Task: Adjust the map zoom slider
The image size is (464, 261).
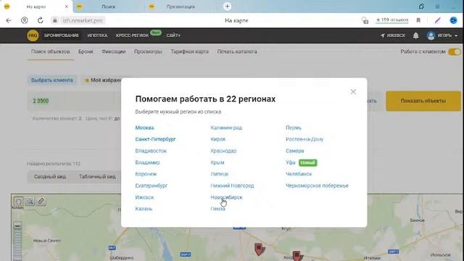Action: pos(17,245)
